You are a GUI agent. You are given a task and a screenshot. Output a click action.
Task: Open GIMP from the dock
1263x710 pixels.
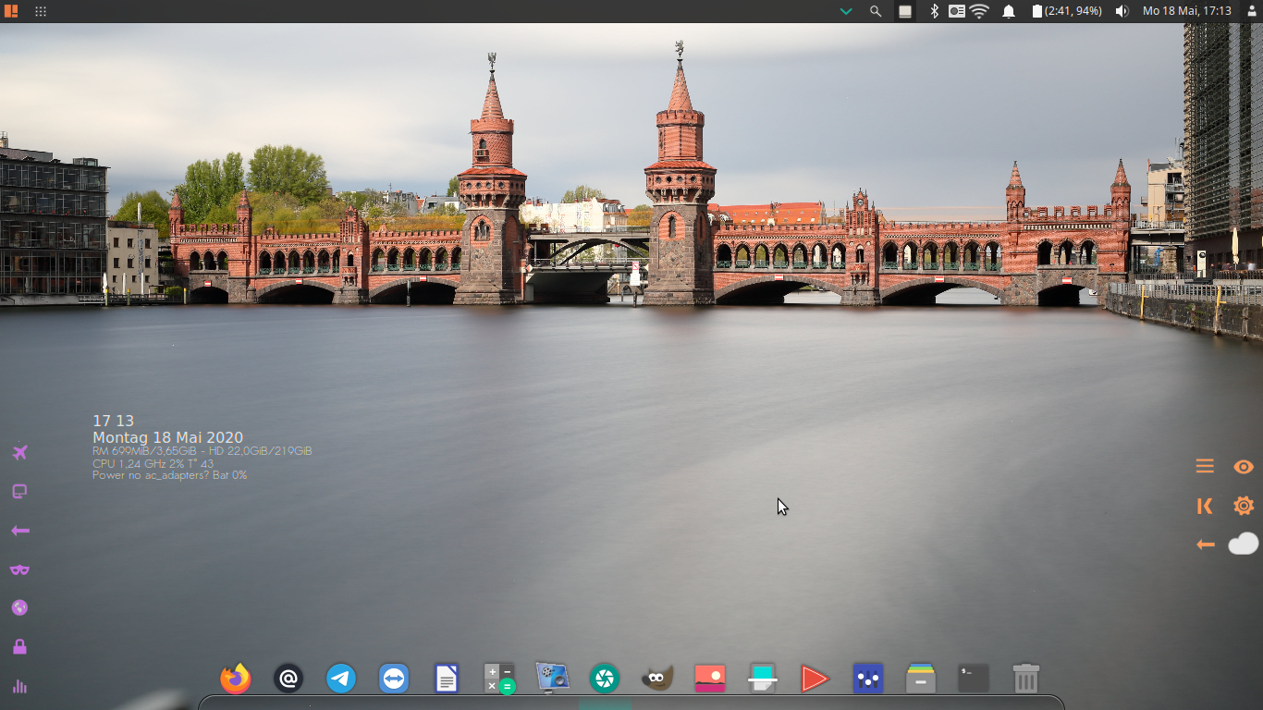pyautogui.click(x=657, y=678)
